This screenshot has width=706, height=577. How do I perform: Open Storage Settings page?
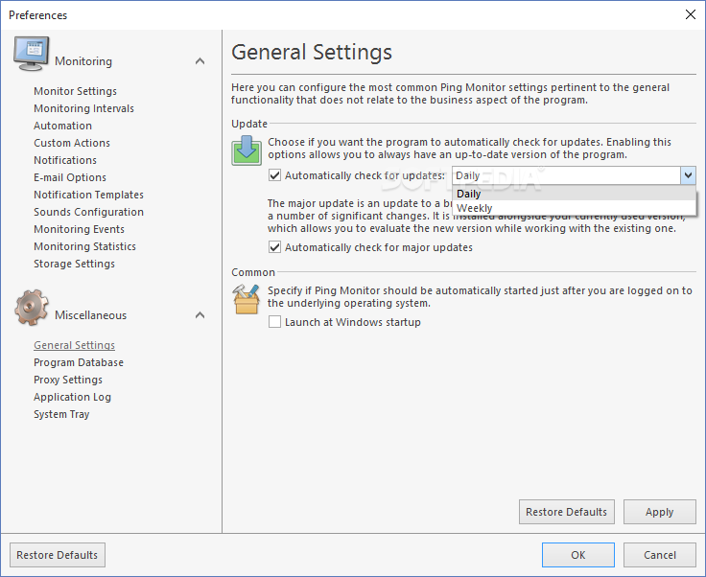(74, 264)
